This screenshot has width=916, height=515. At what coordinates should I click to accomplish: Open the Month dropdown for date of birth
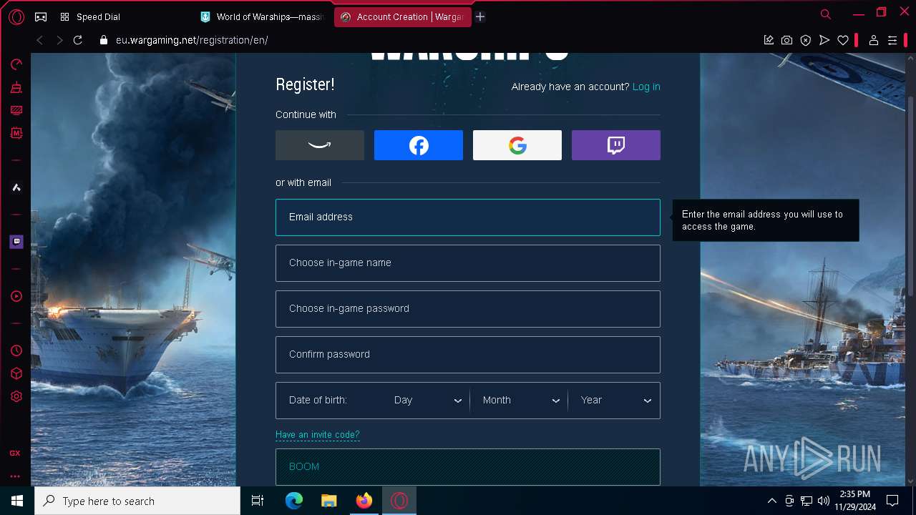[x=520, y=401]
